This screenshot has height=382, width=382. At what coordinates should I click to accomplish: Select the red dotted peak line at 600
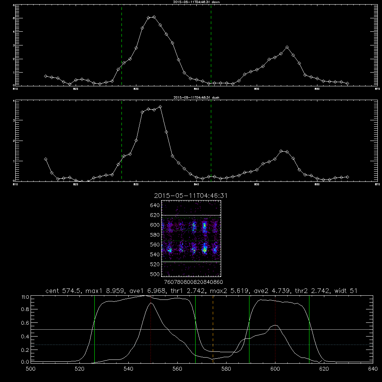point(275,329)
